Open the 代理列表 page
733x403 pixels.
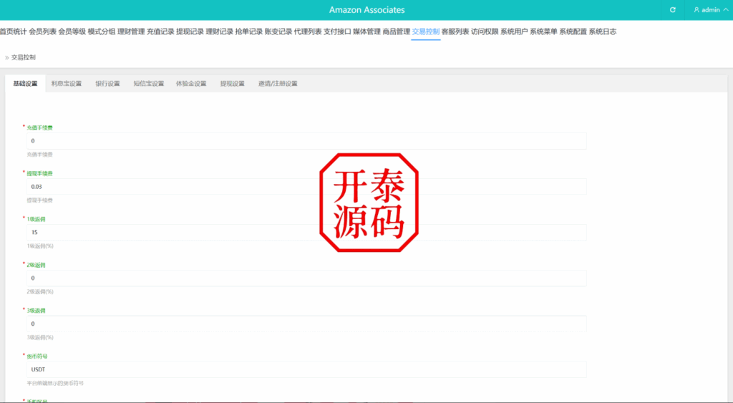[x=308, y=31]
